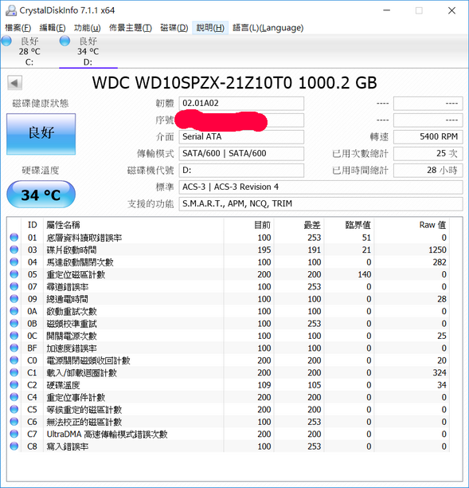
Task: Click the status dot for attribute C8
Action: click(14, 447)
